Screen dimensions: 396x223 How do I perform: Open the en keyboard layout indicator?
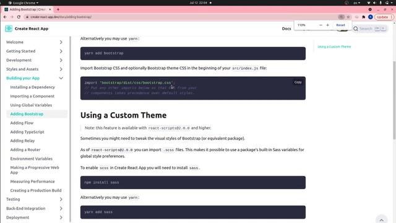click(x=356, y=2)
